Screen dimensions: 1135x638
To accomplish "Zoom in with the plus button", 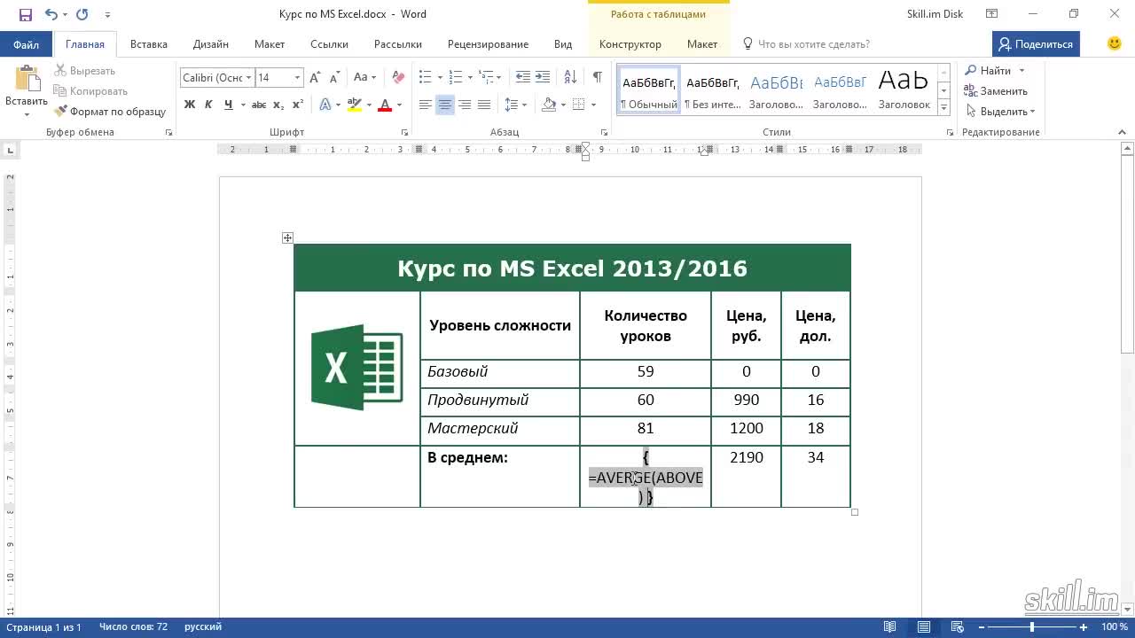I will [x=1084, y=627].
